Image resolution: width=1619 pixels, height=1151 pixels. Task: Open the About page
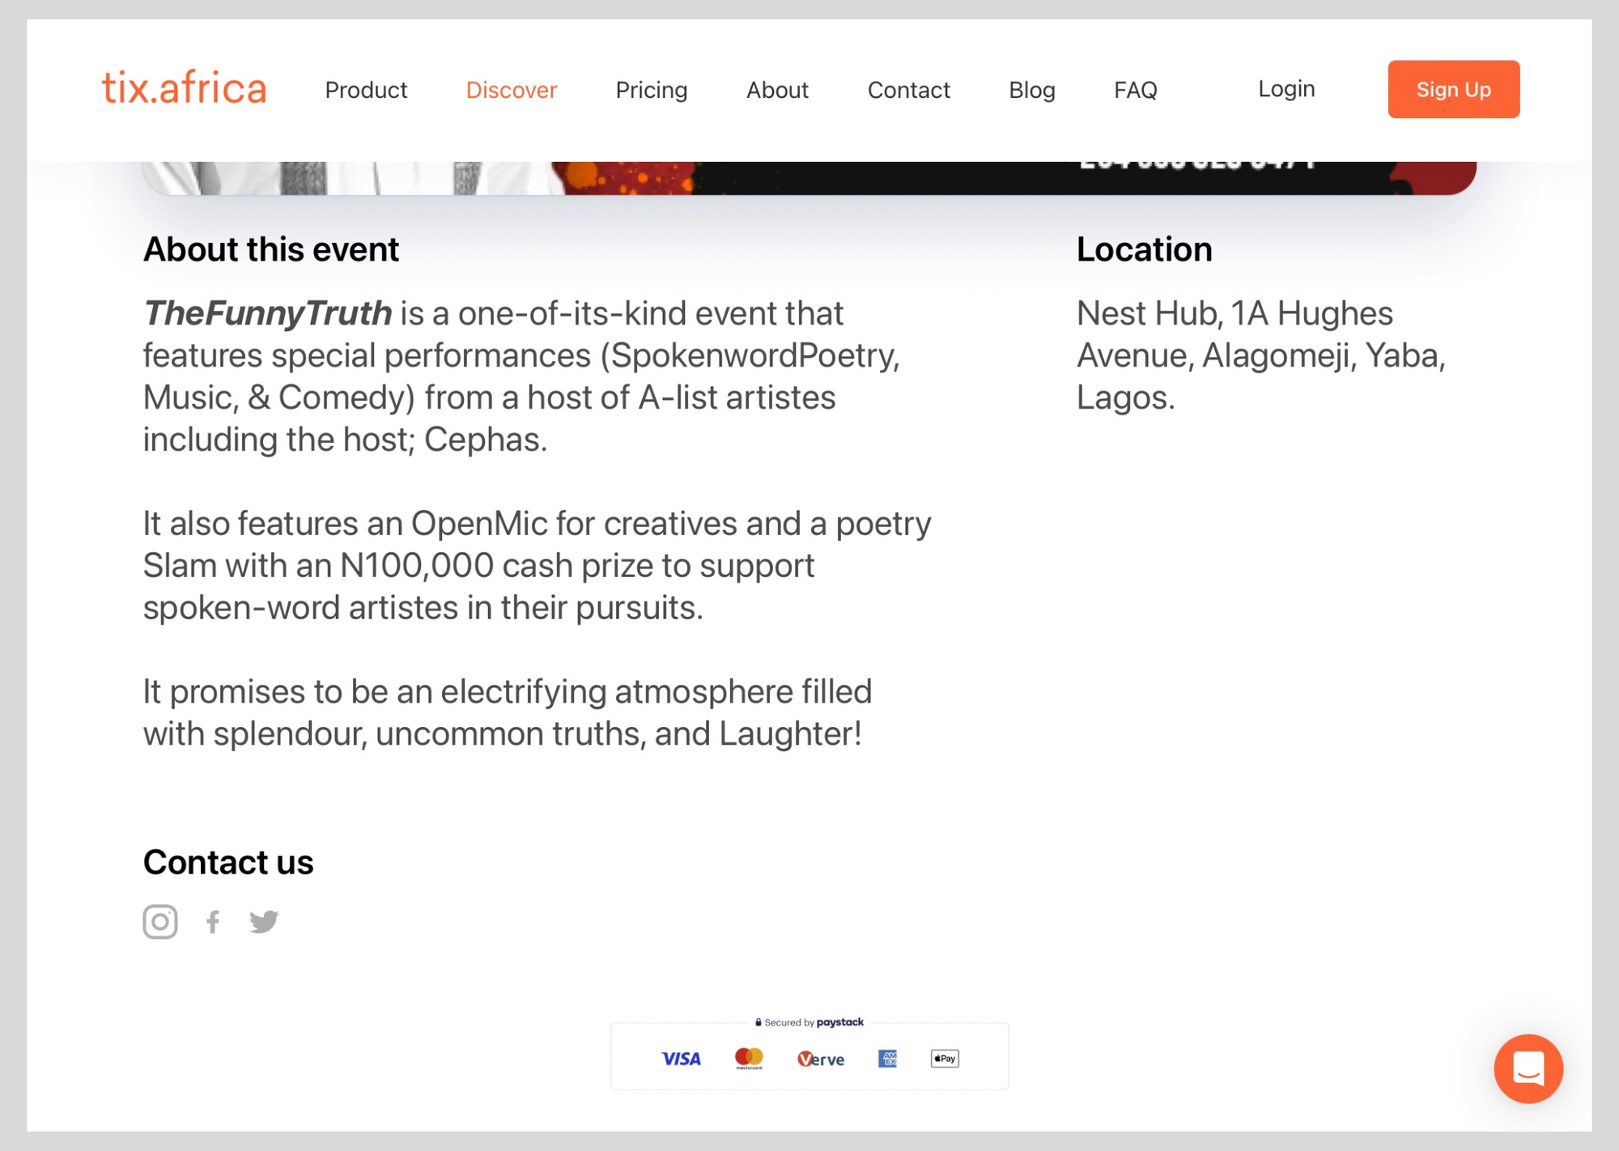[777, 90]
